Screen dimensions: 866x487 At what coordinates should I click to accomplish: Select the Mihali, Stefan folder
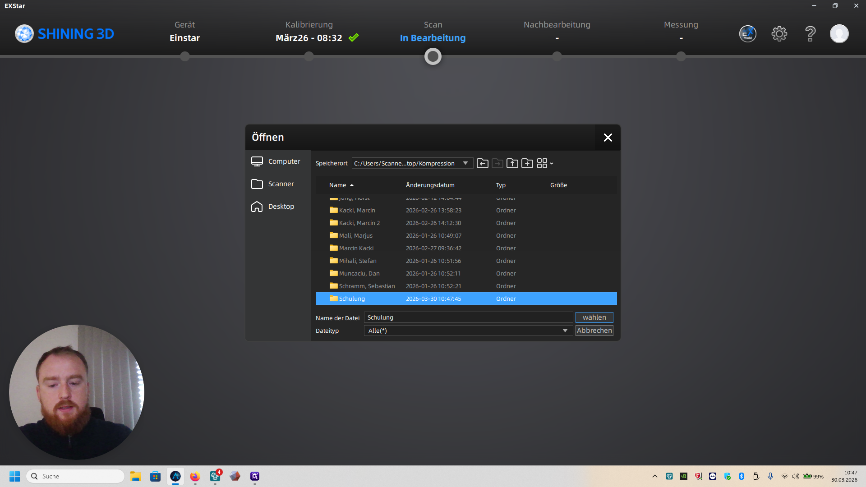[x=357, y=261]
